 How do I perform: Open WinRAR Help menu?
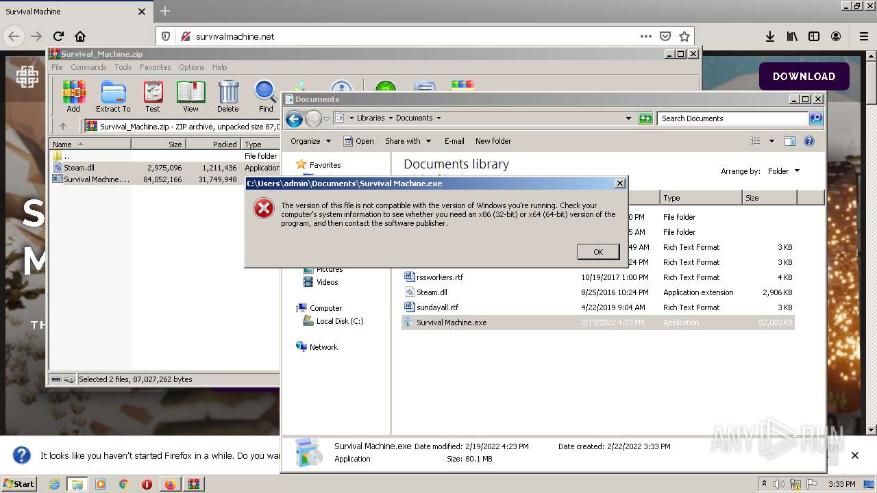[x=219, y=67]
